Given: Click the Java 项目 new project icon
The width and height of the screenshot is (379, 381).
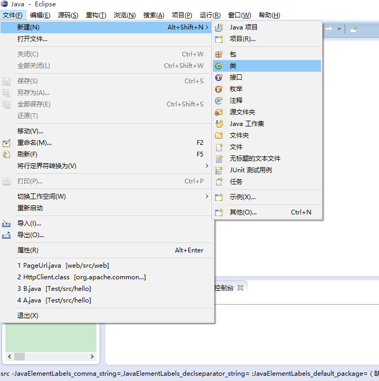Looking at the screenshot, I should click(219, 27).
